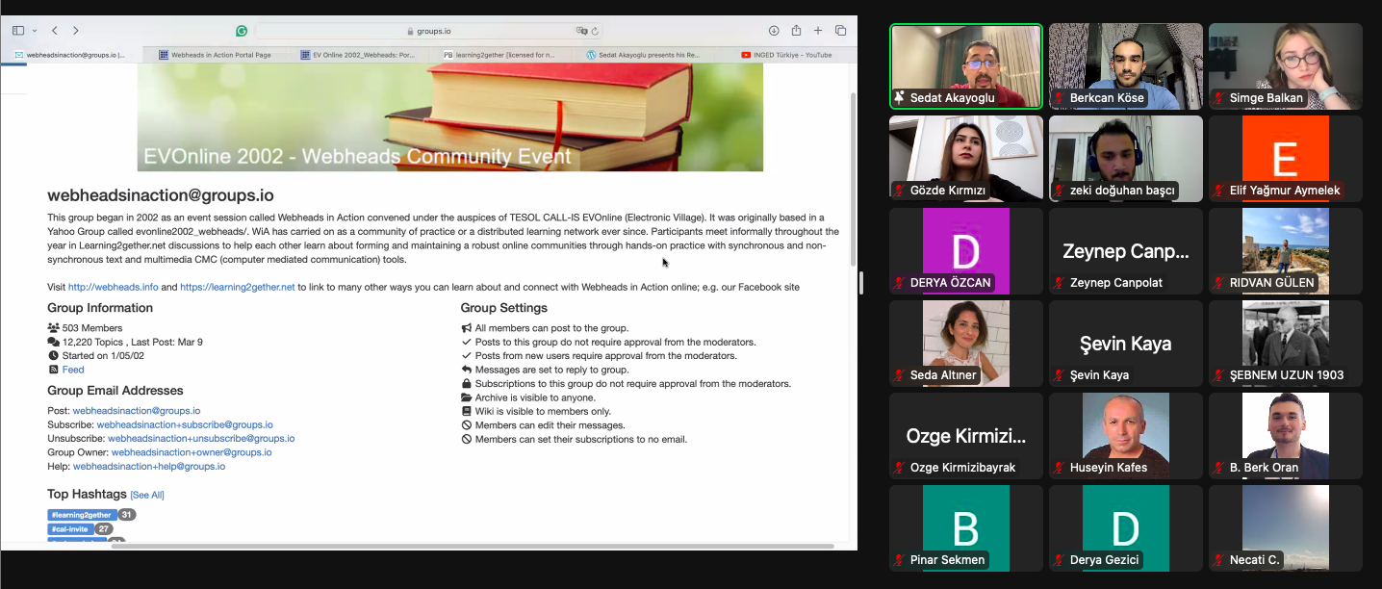Click the EVOnline 2002 banner image
Viewport: 1382px width, 589px height.
pyautogui.click(x=450, y=117)
